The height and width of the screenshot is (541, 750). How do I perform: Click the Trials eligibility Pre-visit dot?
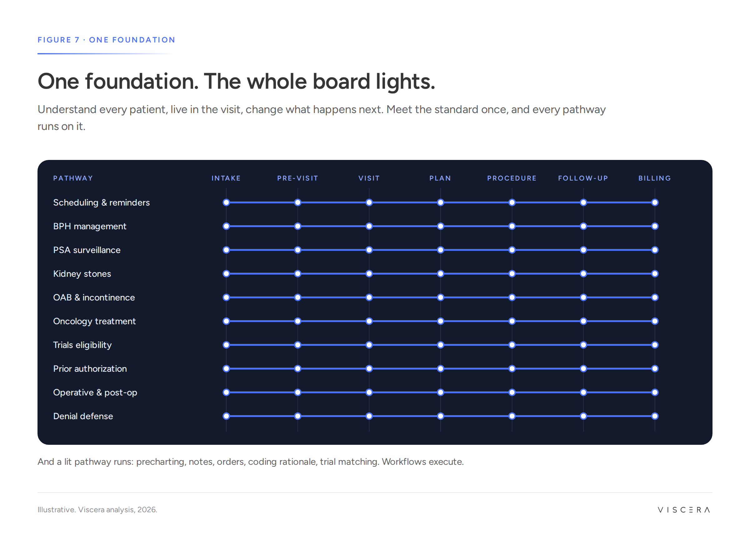(x=297, y=345)
